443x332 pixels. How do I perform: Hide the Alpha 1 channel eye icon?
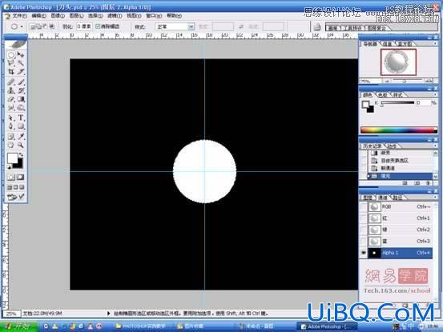coord(364,253)
